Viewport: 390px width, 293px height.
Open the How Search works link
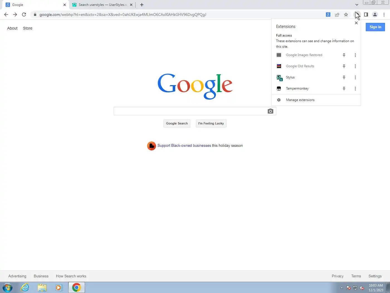(71, 276)
